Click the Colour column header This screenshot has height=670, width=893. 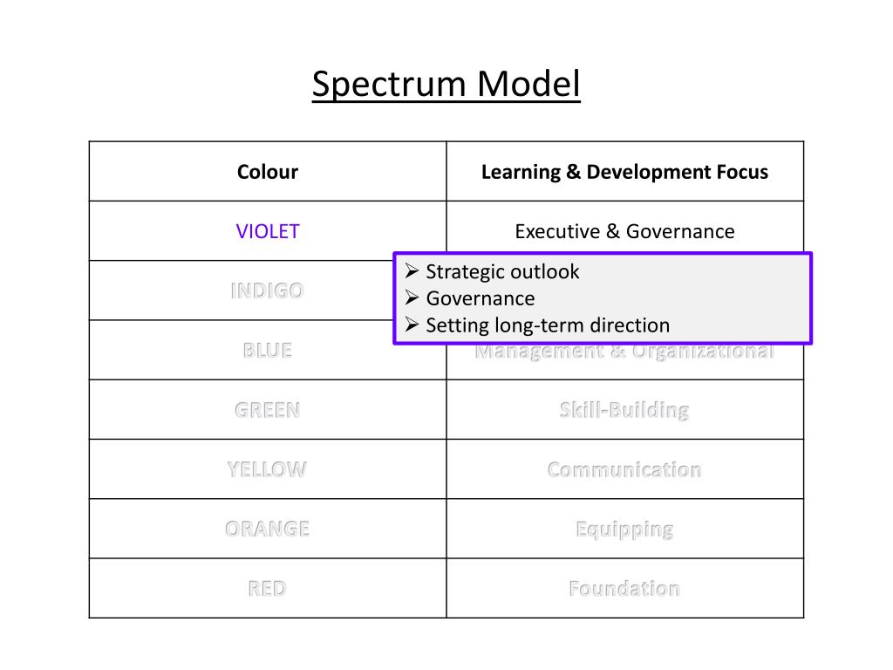(268, 172)
